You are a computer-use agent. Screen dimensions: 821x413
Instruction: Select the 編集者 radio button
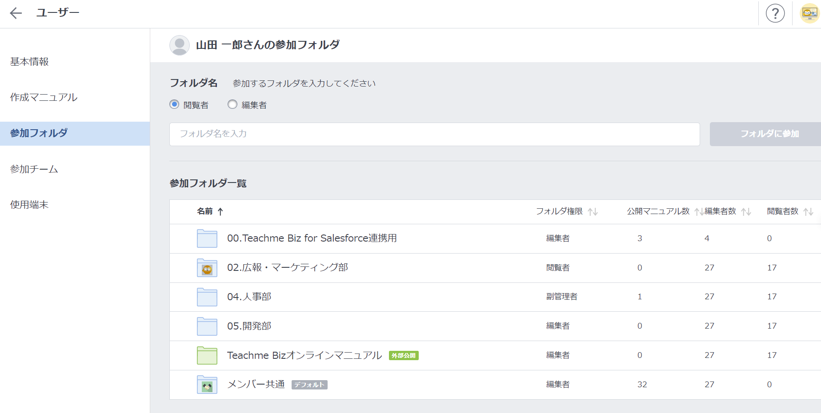232,105
